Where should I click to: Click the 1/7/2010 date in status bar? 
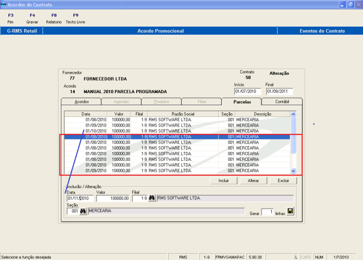341,257
